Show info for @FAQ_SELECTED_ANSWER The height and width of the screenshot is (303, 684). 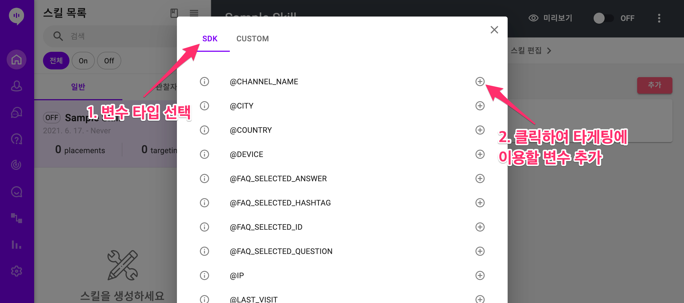[x=204, y=178]
